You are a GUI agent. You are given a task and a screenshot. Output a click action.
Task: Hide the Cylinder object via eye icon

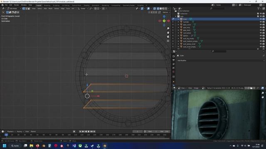[x=261, y=22]
